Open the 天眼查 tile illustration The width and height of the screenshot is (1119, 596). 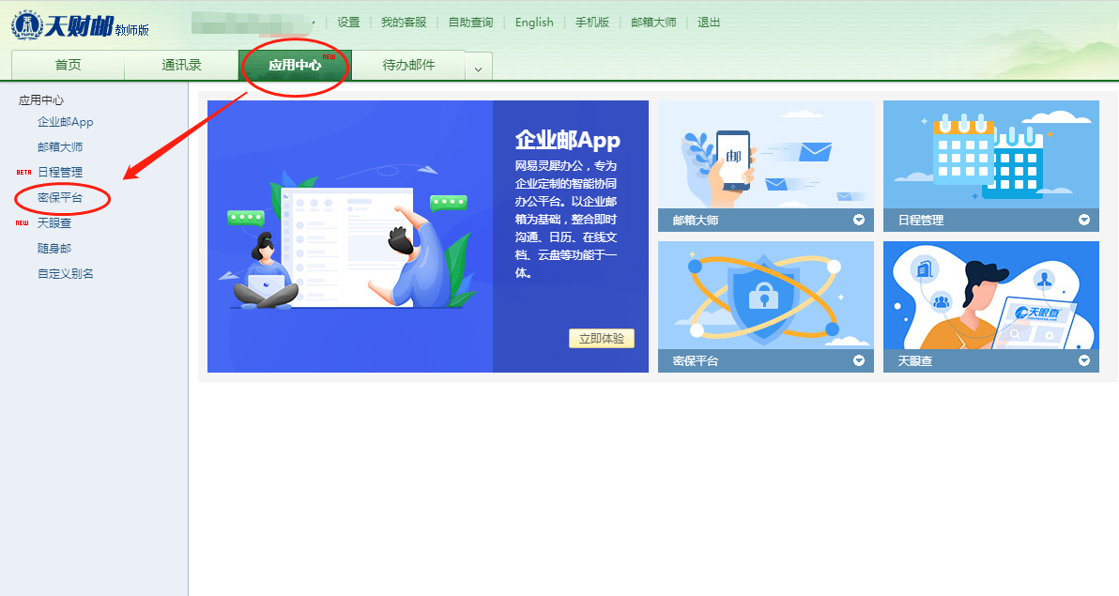point(990,295)
